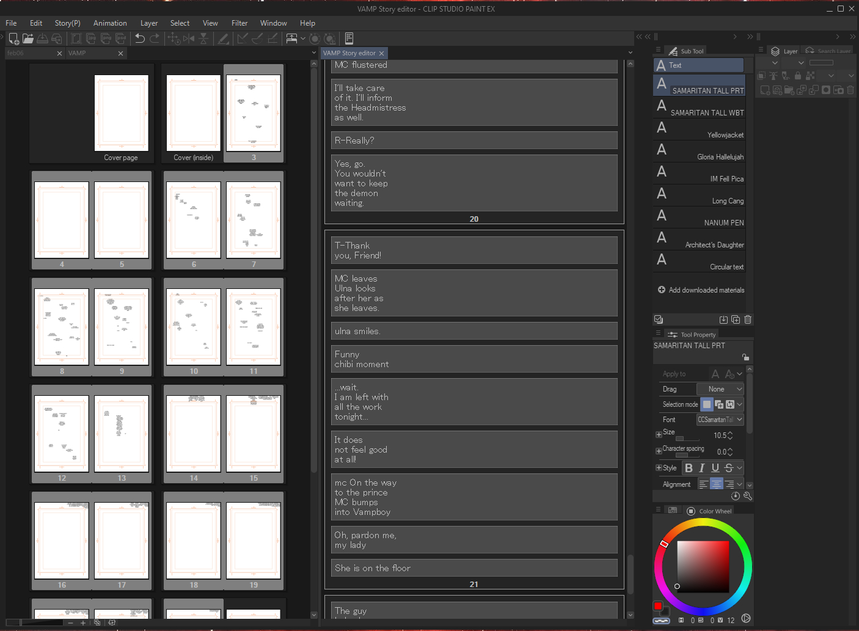Enable Underline text style
This screenshot has height=631, width=859.
(x=715, y=468)
